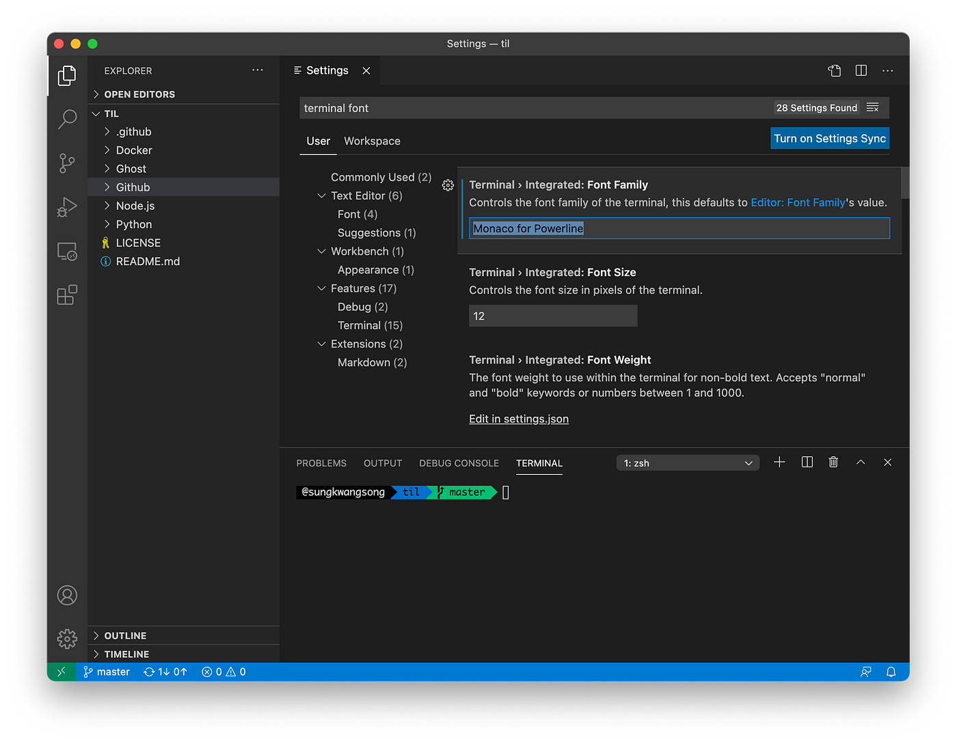Open notifications bell in status bar

(x=891, y=672)
